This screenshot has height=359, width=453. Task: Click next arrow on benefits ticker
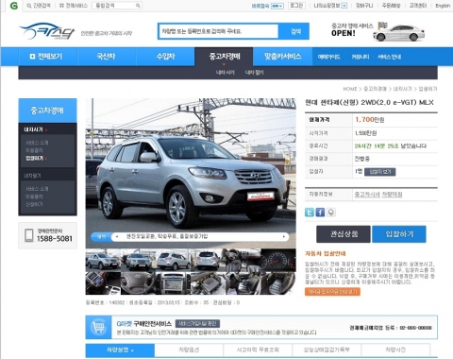(x=284, y=236)
